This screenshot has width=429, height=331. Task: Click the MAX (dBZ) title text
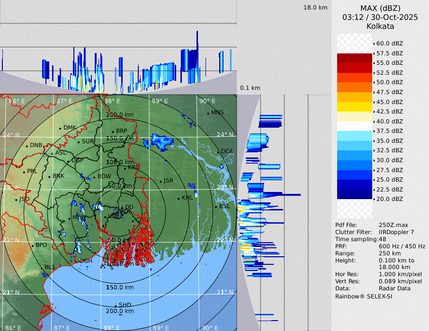click(x=380, y=8)
